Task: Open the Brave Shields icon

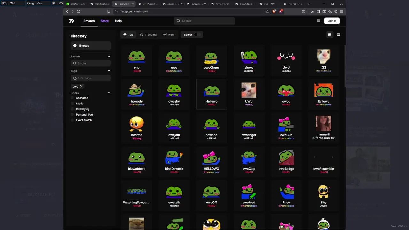Action: pos(274,11)
